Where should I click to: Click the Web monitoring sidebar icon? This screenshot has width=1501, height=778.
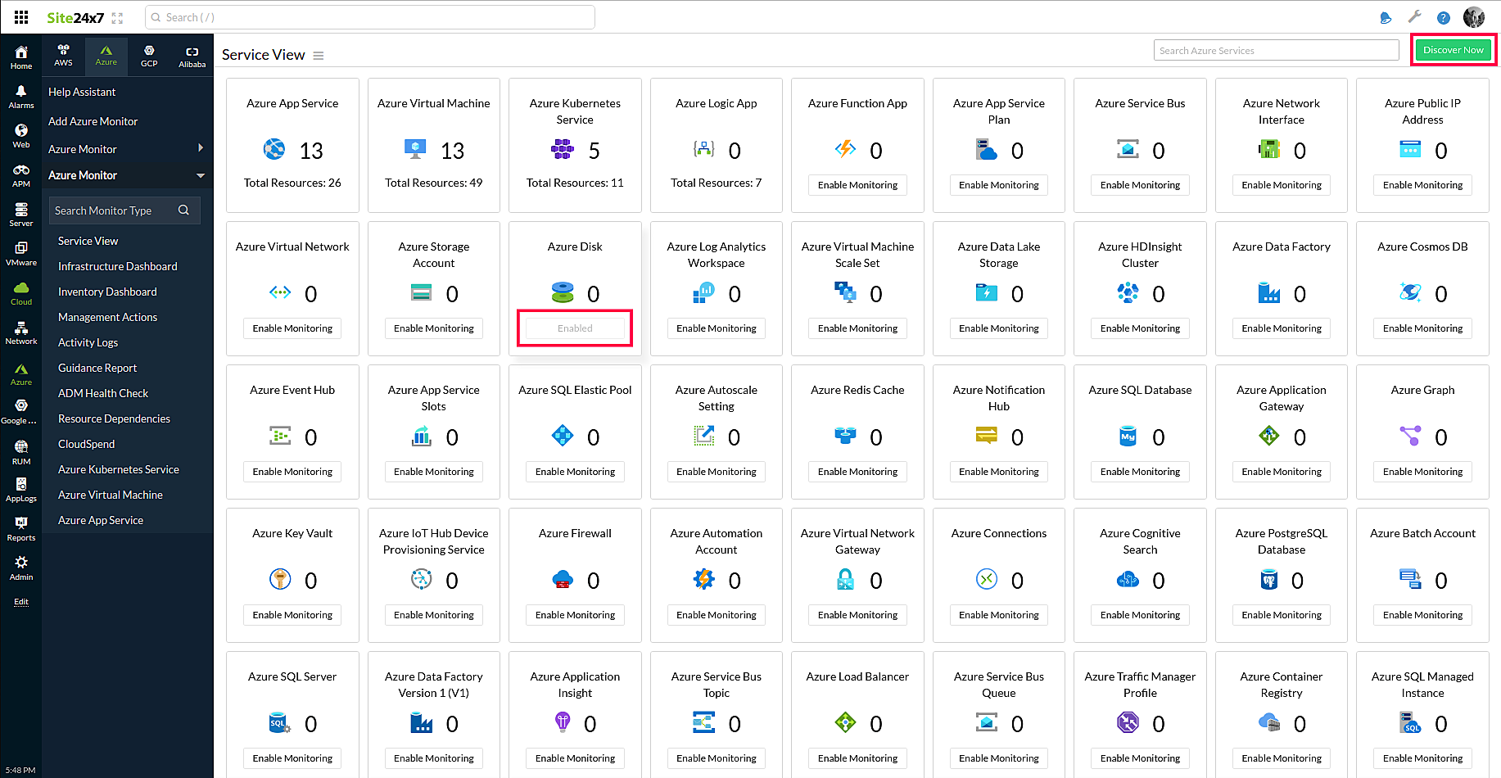tap(20, 133)
